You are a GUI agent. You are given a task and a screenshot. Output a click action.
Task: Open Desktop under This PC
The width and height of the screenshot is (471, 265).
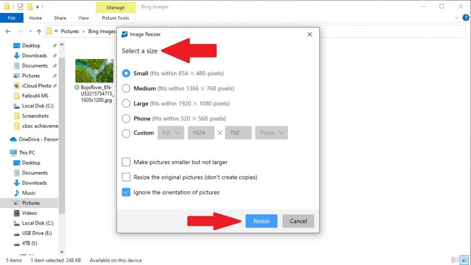[x=31, y=163]
